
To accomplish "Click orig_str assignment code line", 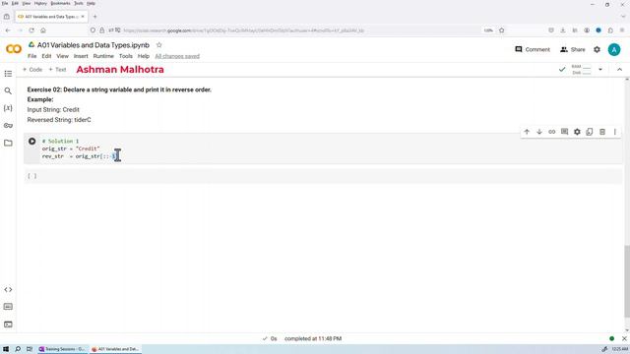I will pos(71,148).
